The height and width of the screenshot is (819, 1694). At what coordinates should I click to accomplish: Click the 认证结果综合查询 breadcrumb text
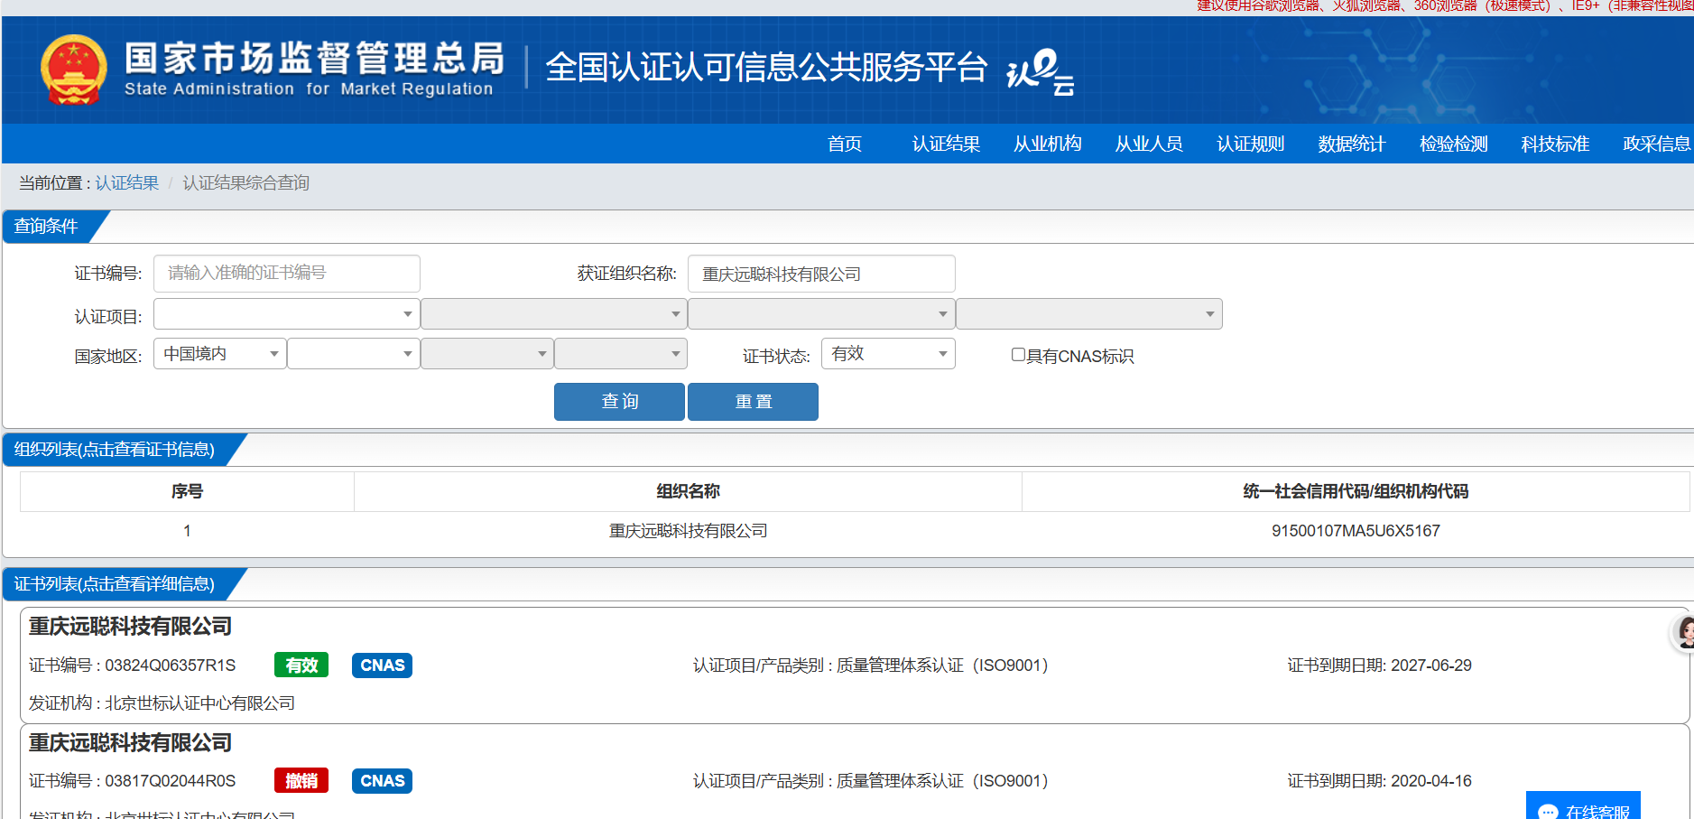246,183
